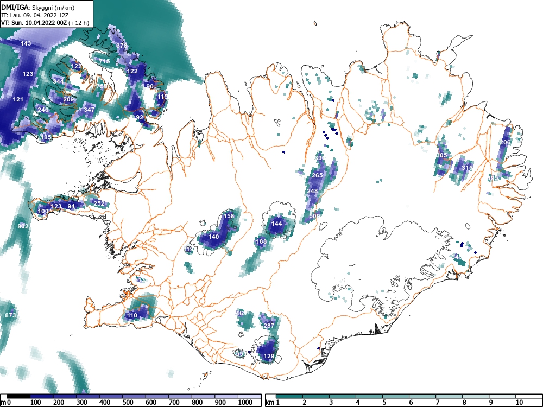Click the map value 469
The height and width of the screenshot is (407, 543).
[241, 313]
